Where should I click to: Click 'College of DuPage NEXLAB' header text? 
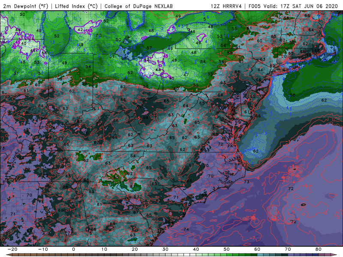138,6
